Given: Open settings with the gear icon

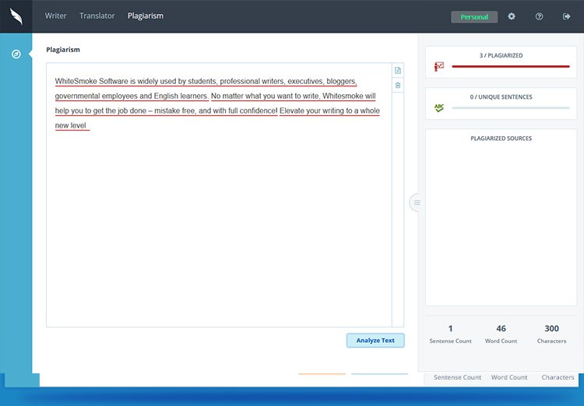Looking at the screenshot, I should pyautogui.click(x=512, y=16).
